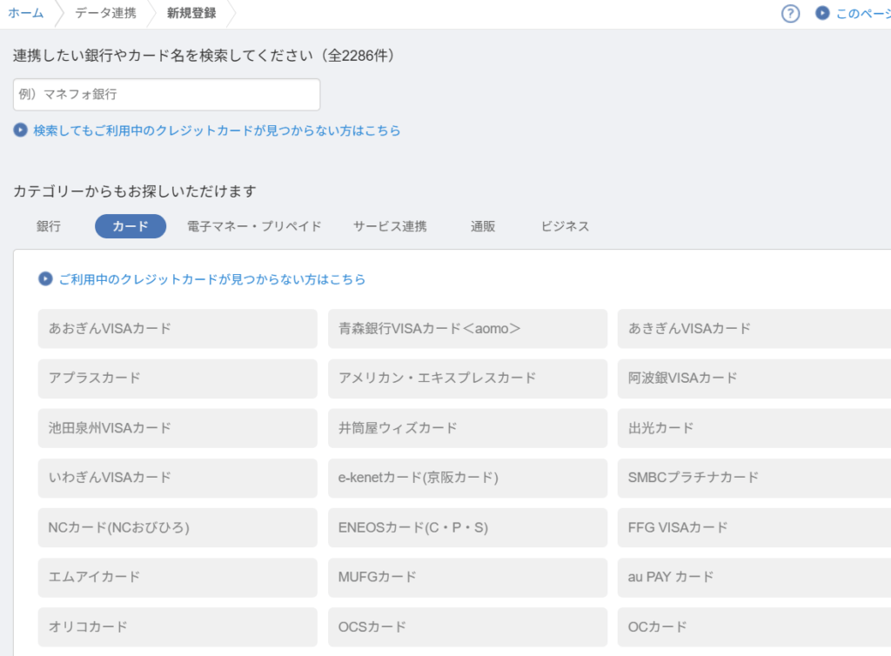Switch to the 銀行 category tab

pos(49,226)
